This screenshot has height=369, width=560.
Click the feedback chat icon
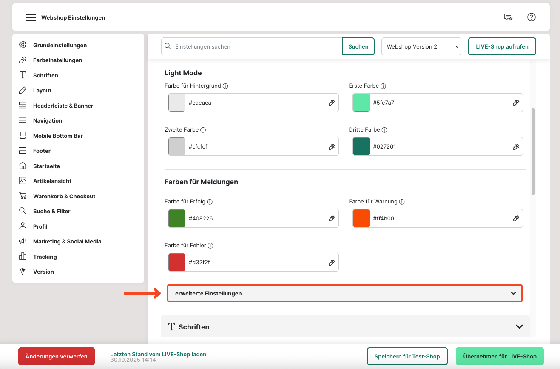coord(508,17)
